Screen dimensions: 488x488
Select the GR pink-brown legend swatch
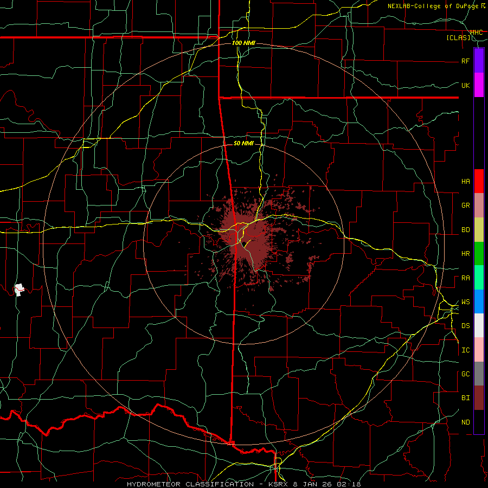479,206
